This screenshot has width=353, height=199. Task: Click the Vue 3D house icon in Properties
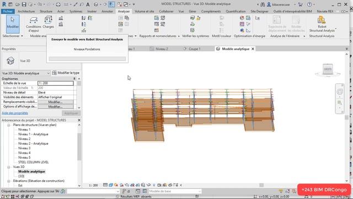point(10,61)
